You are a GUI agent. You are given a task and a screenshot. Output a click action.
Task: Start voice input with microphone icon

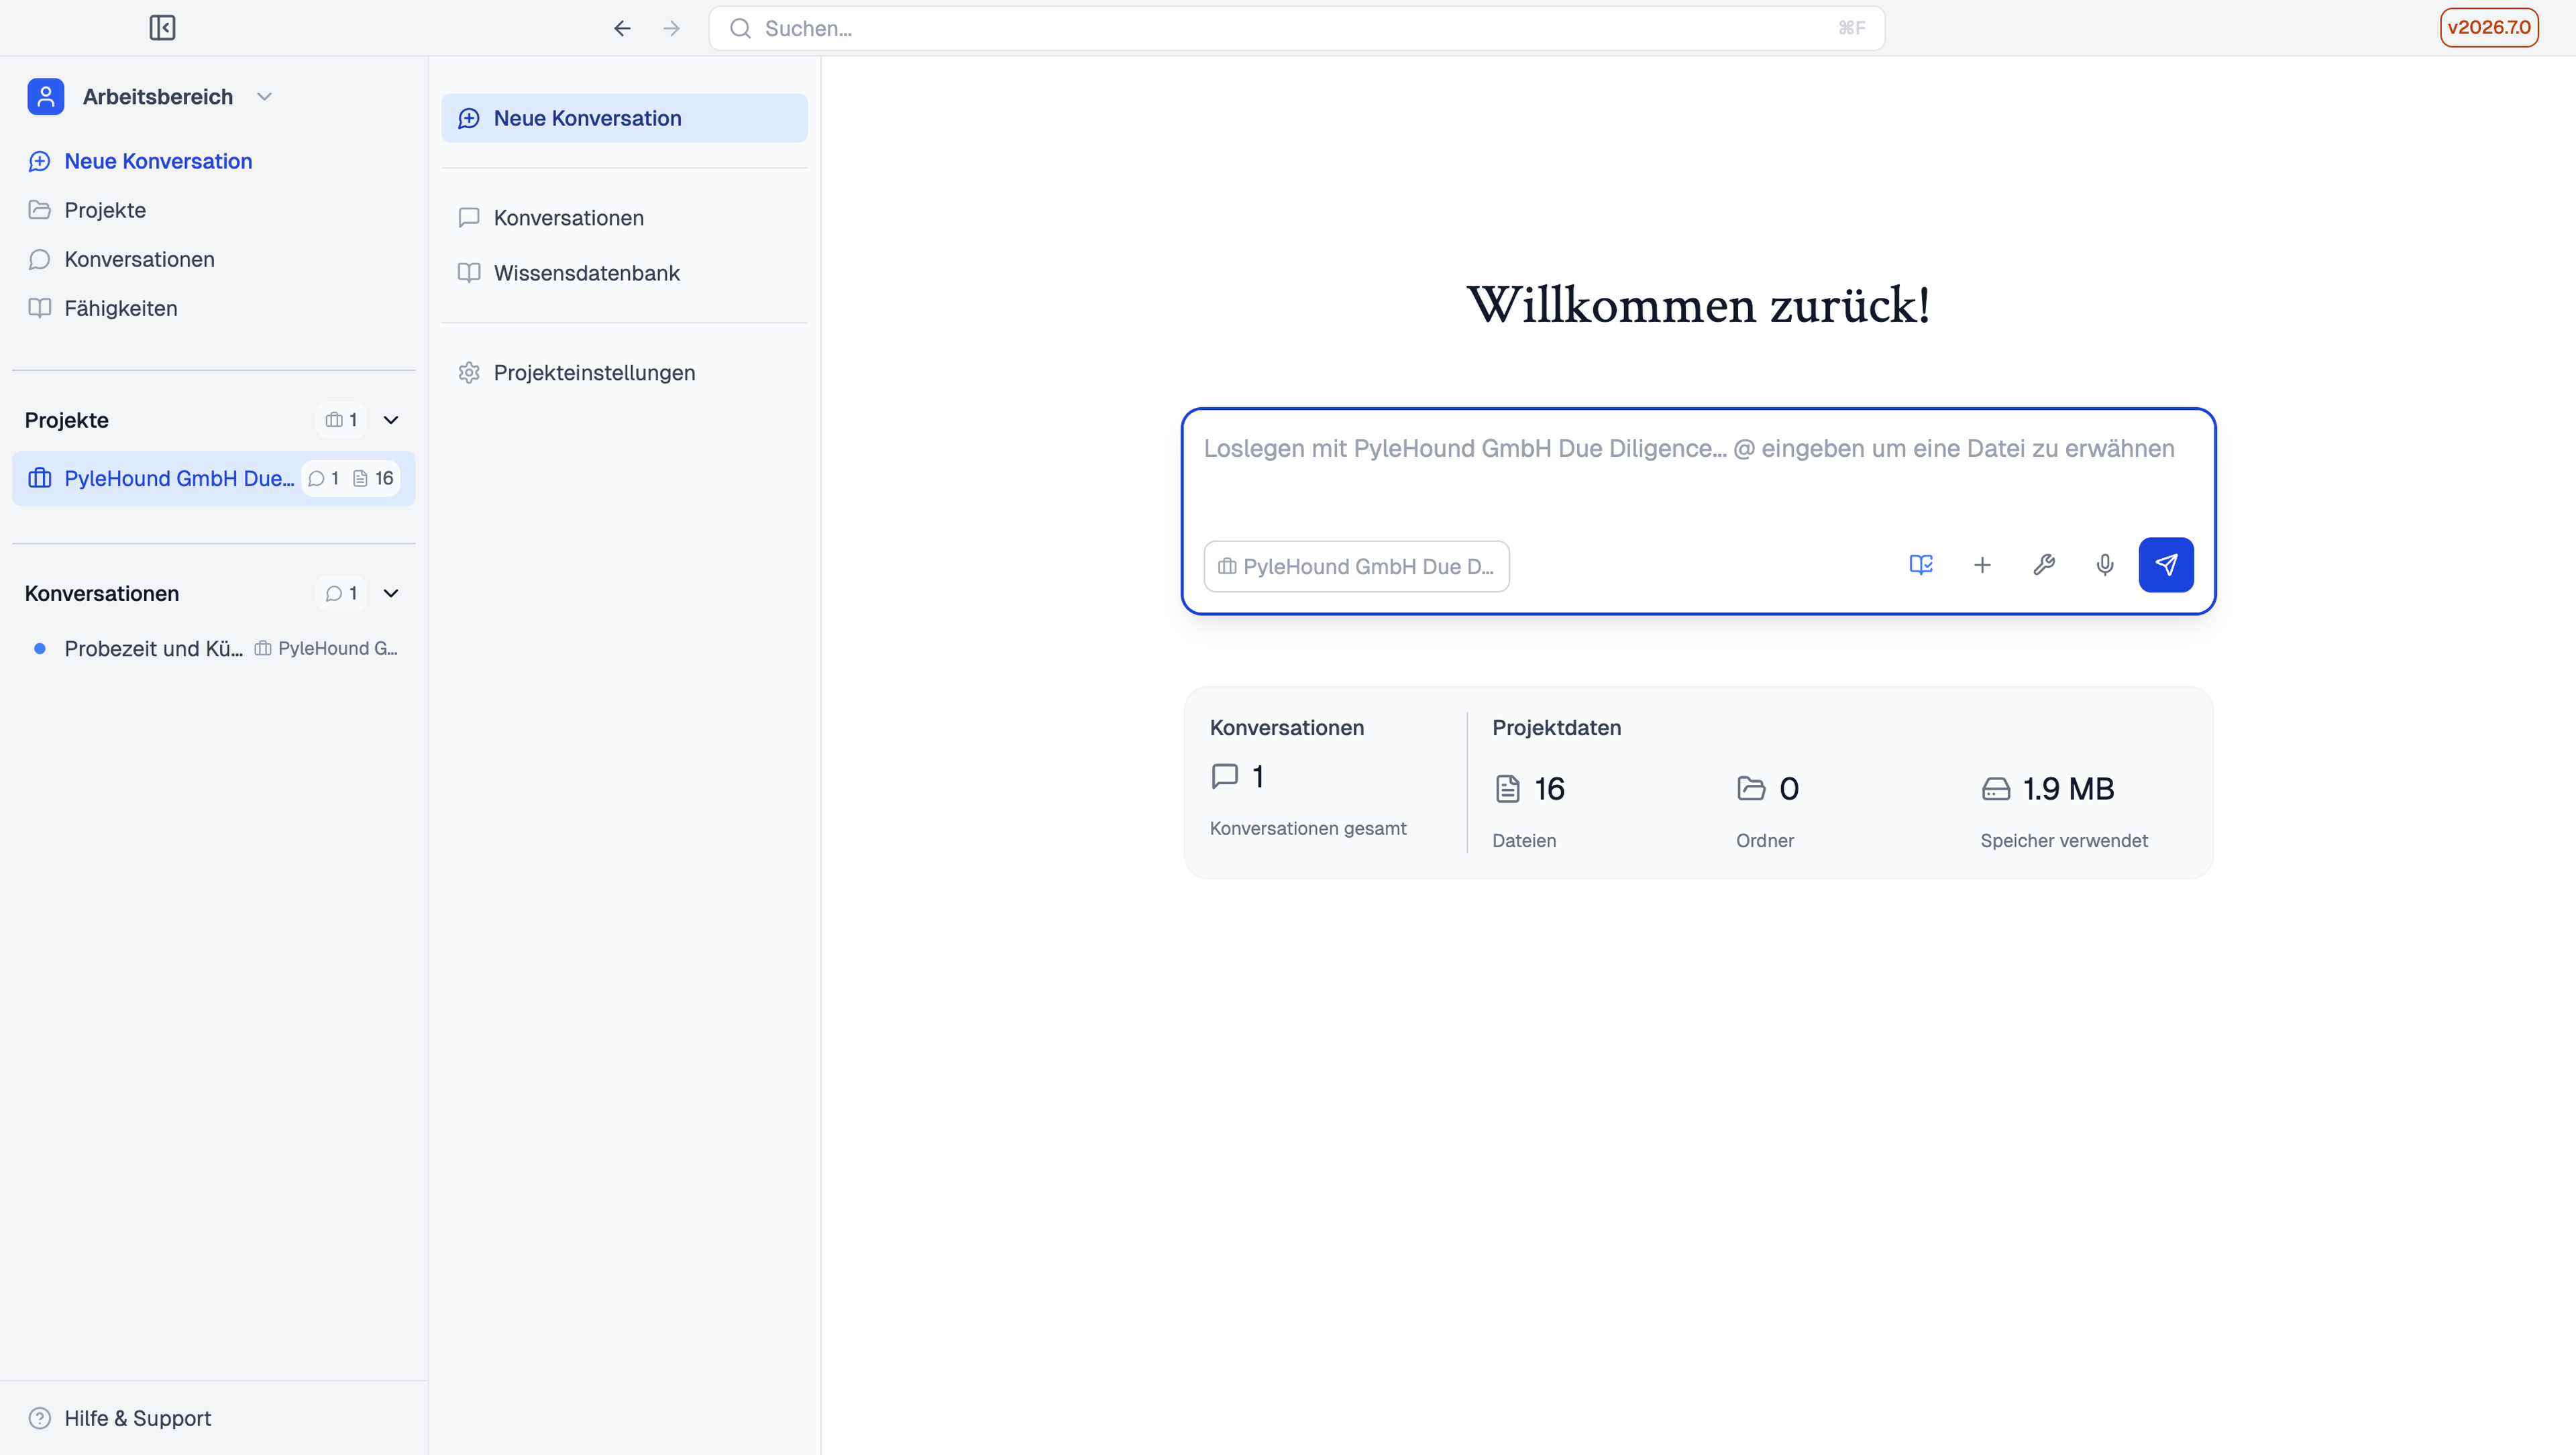coord(2104,565)
